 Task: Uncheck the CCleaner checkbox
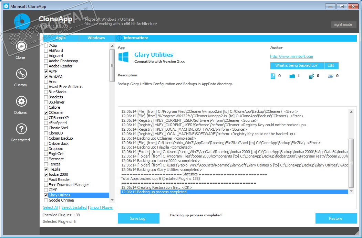pos(46,112)
